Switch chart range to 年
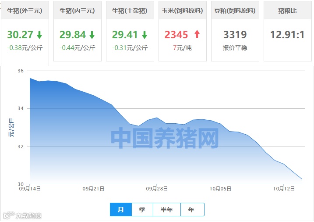This screenshot has height=222, width=314. (192, 210)
